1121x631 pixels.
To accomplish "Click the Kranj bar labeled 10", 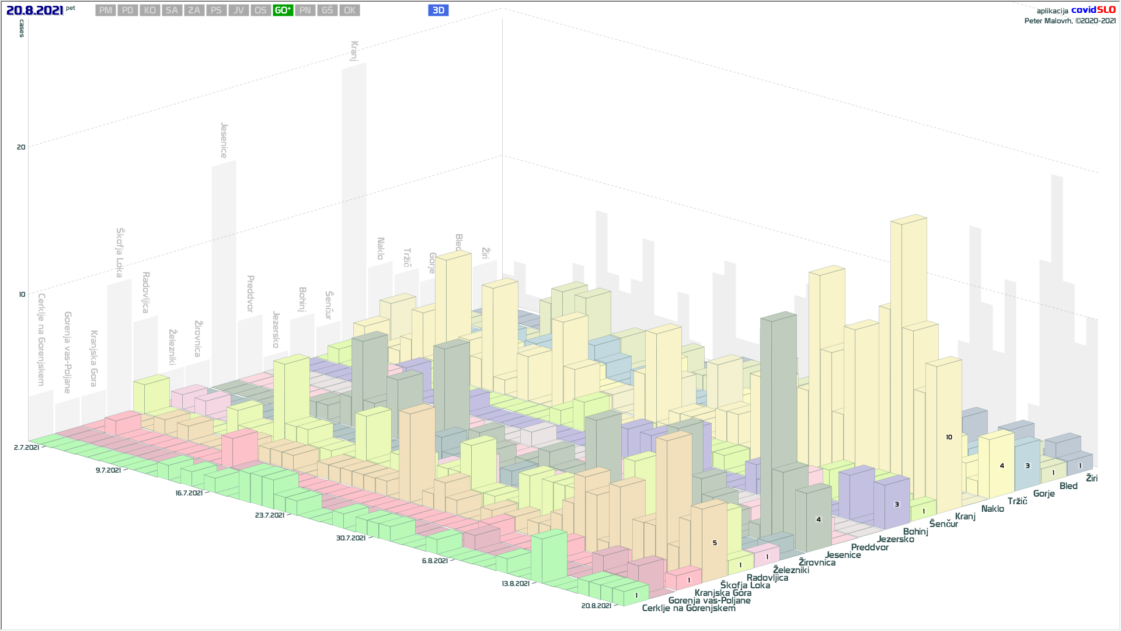I will 949,437.
